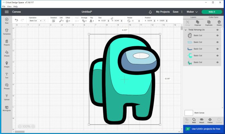Open the Flip dropdown
The image size is (225, 134).
[92, 21]
